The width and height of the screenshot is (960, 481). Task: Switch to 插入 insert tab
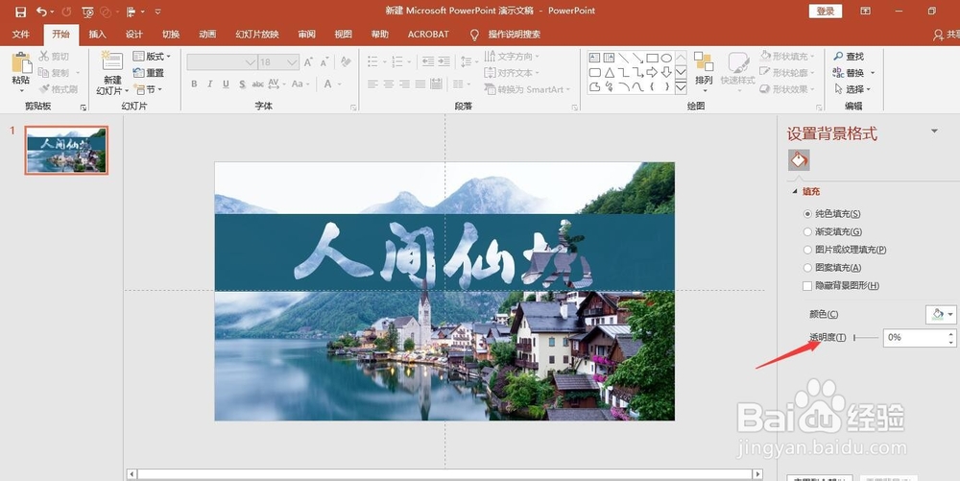97,35
